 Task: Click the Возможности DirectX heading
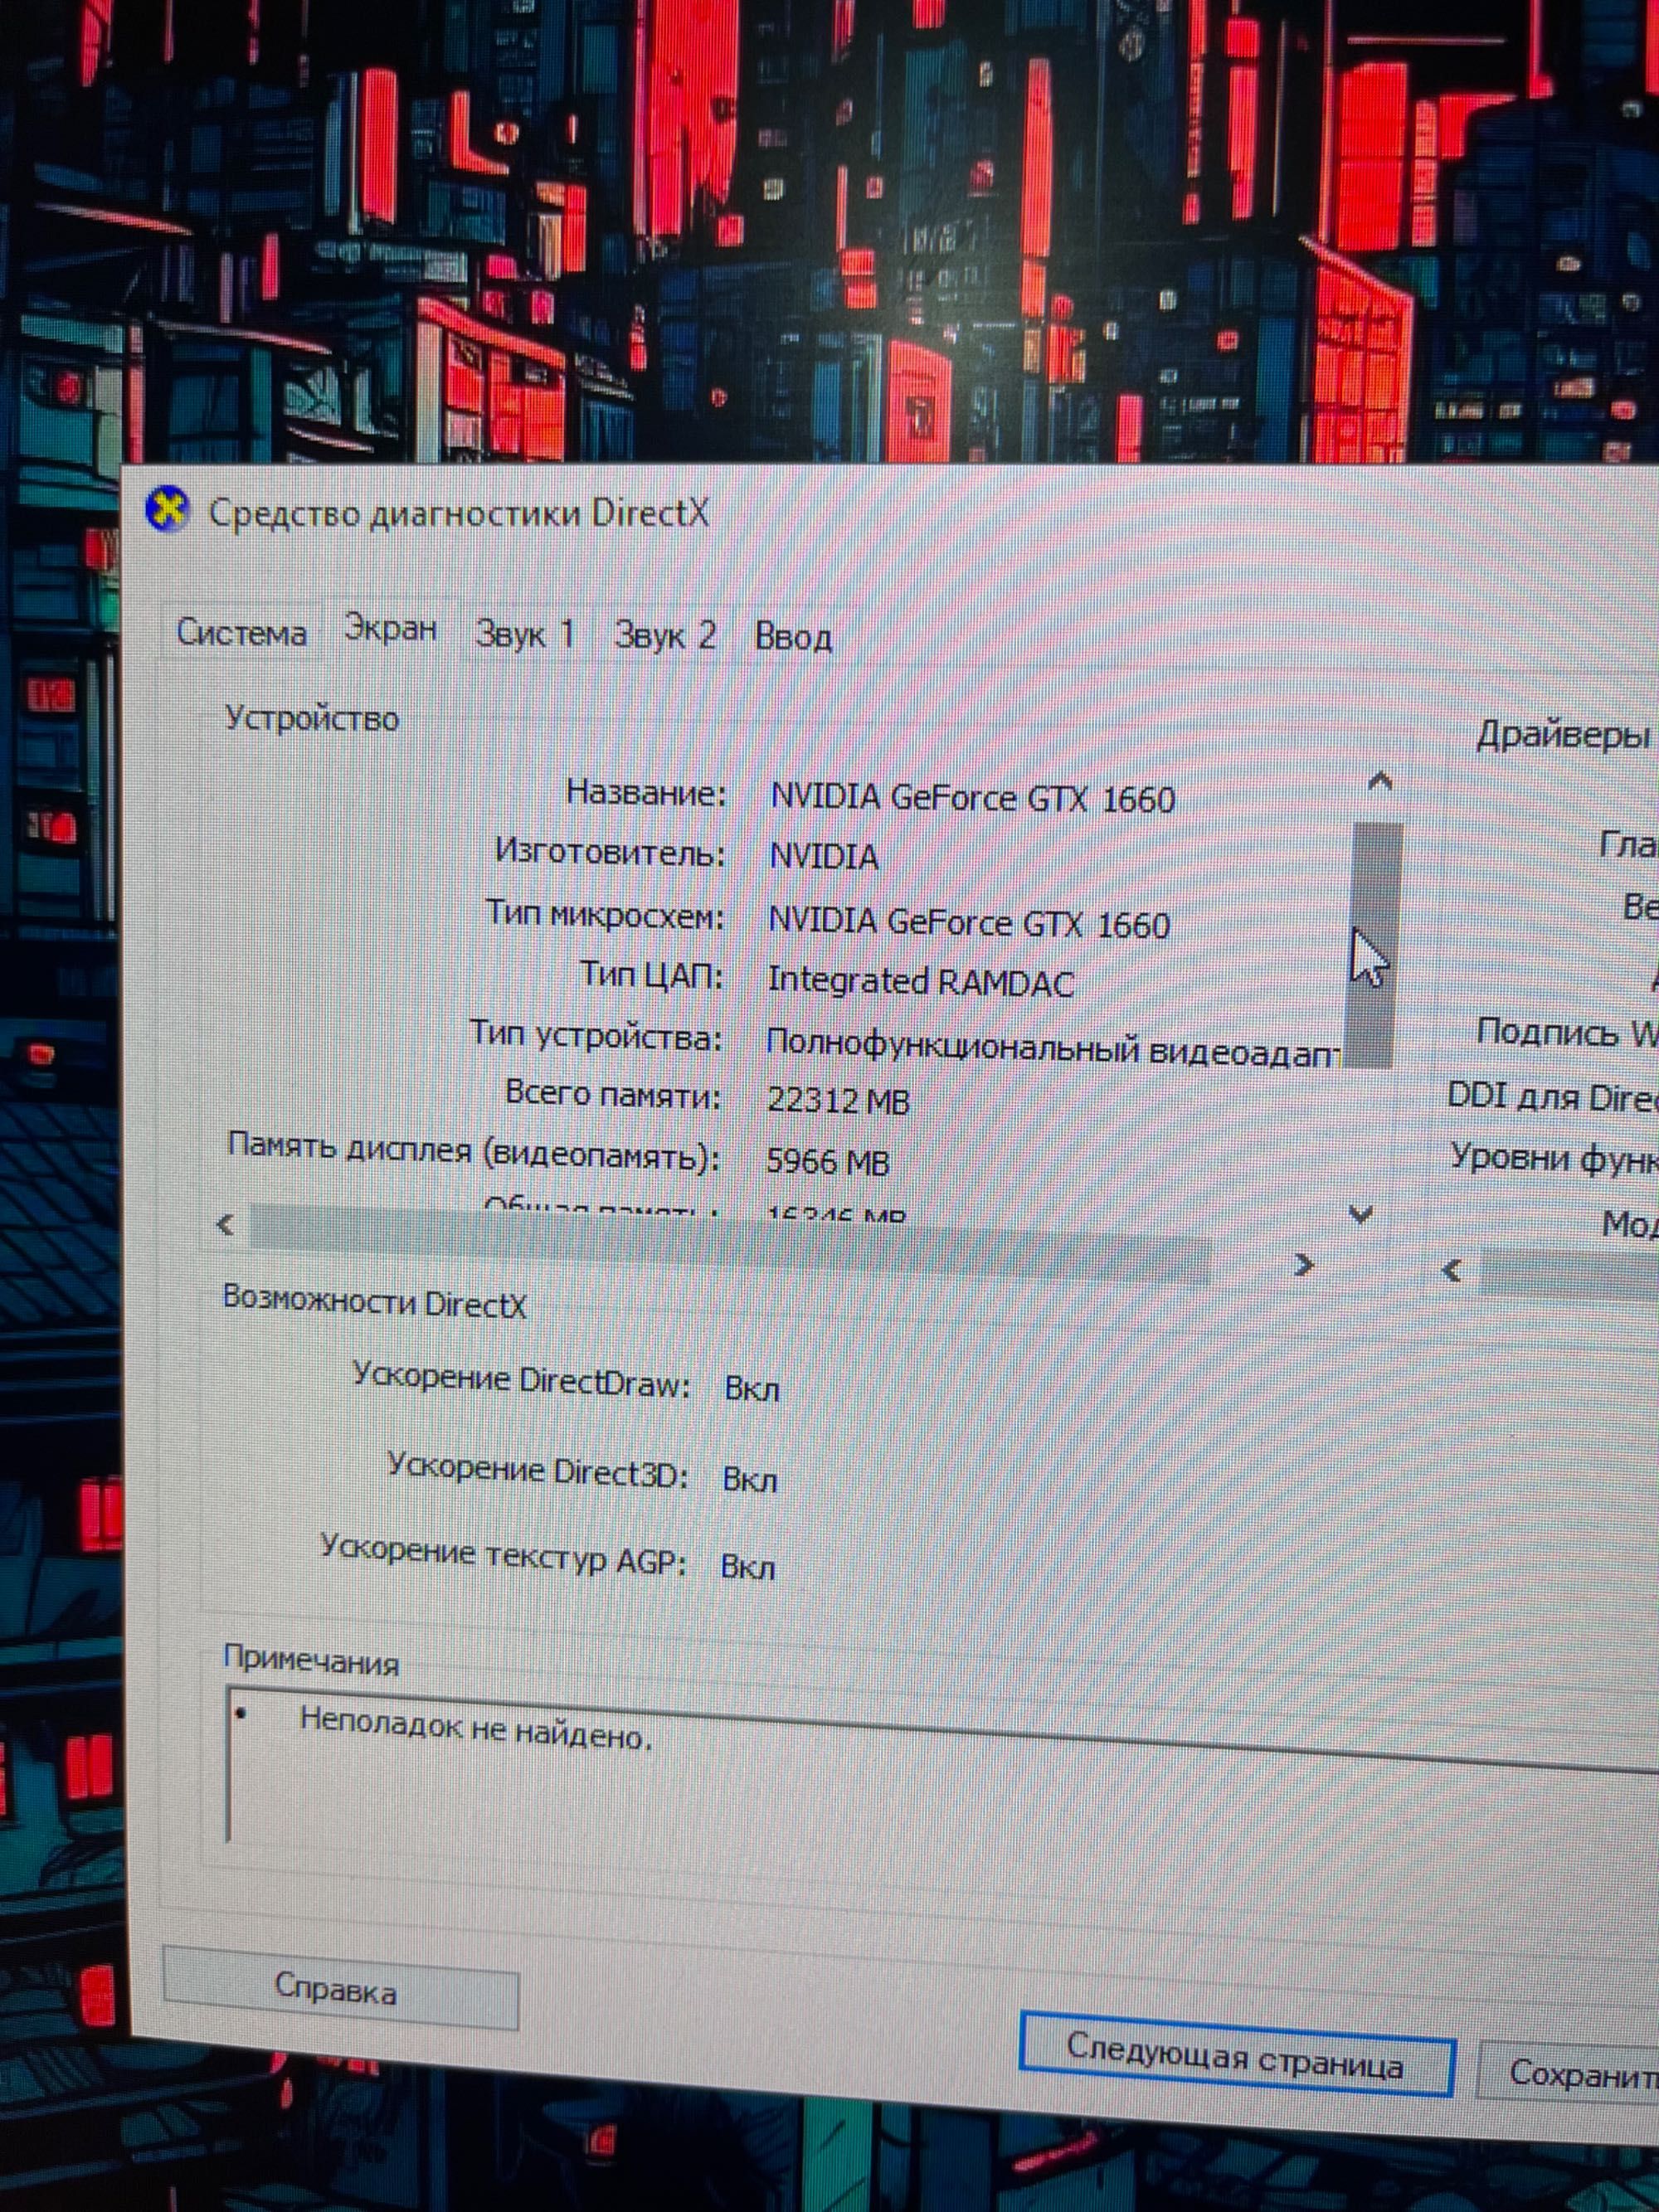point(374,1301)
